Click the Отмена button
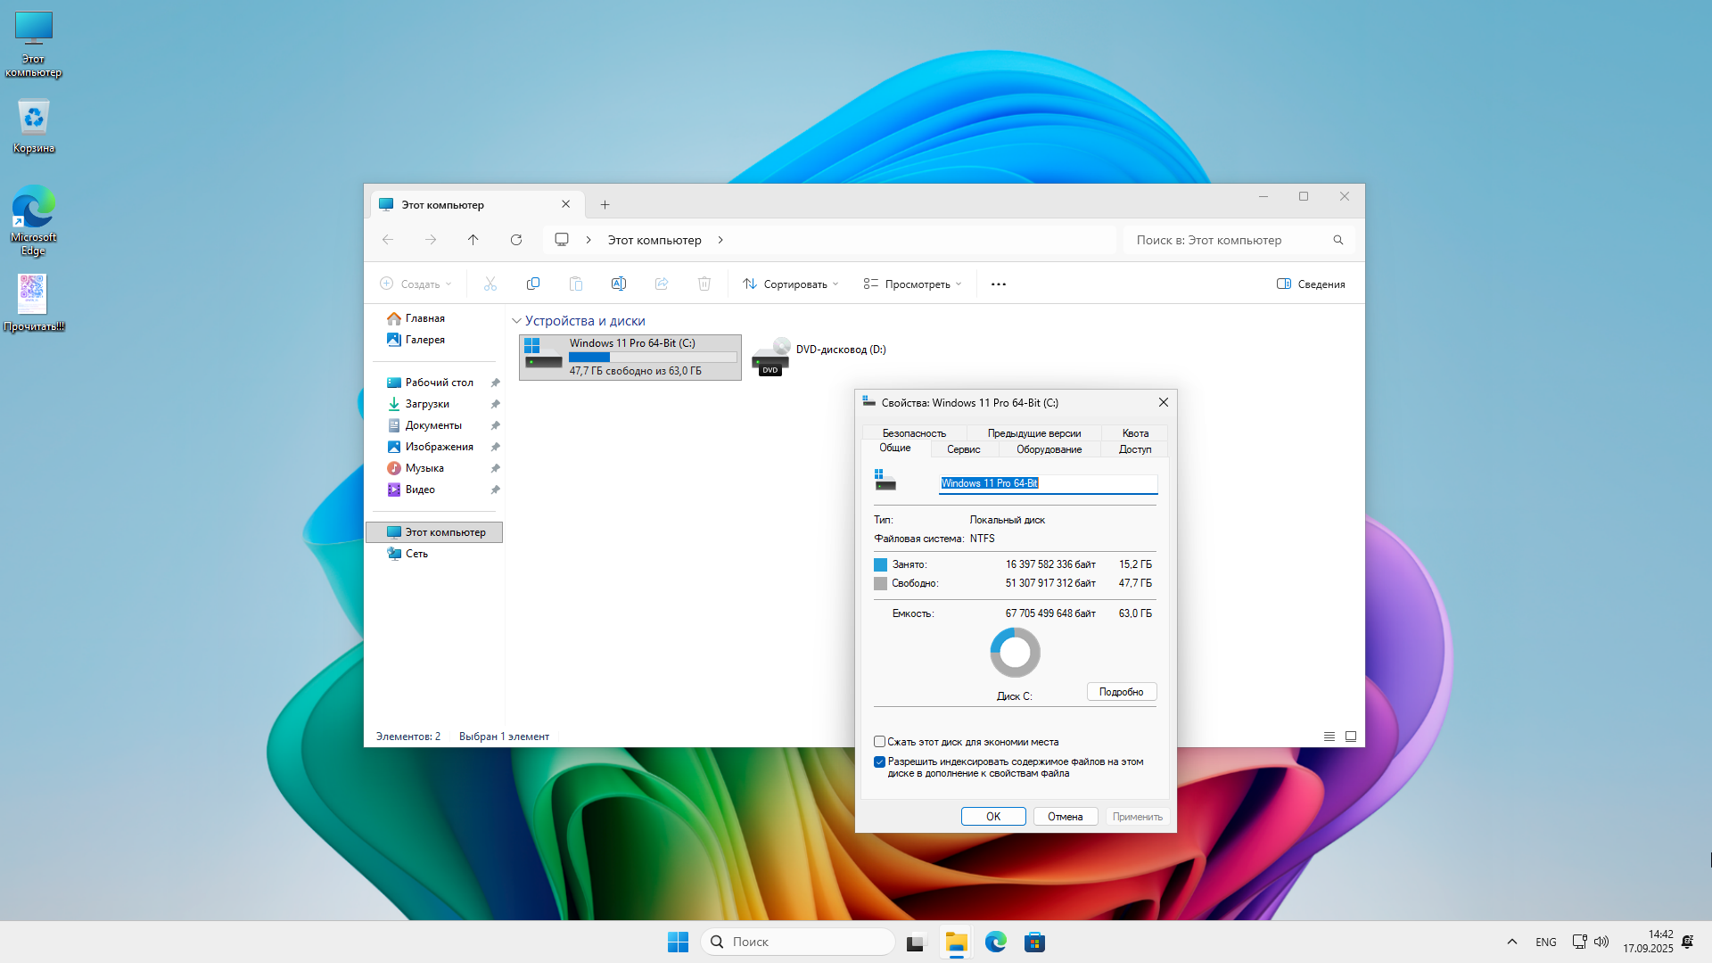Viewport: 1712px width, 963px height. tap(1065, 817)
